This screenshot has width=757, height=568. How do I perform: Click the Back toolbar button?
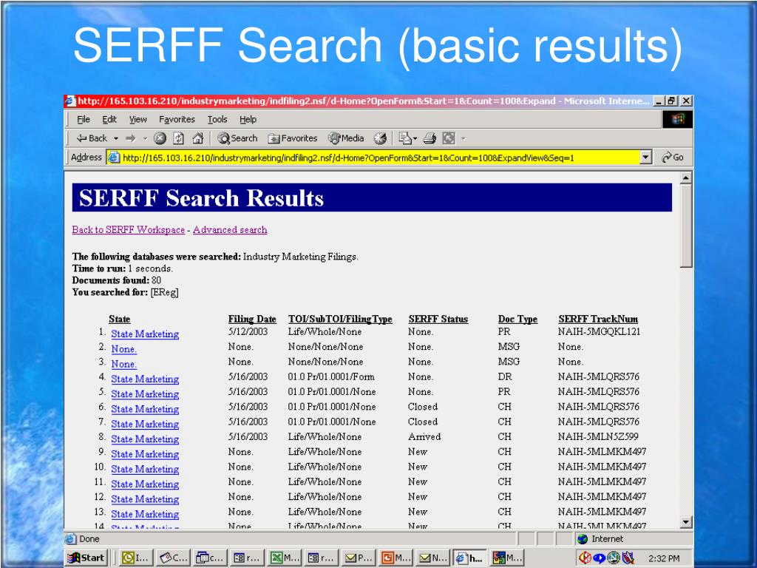click(92, 138)
